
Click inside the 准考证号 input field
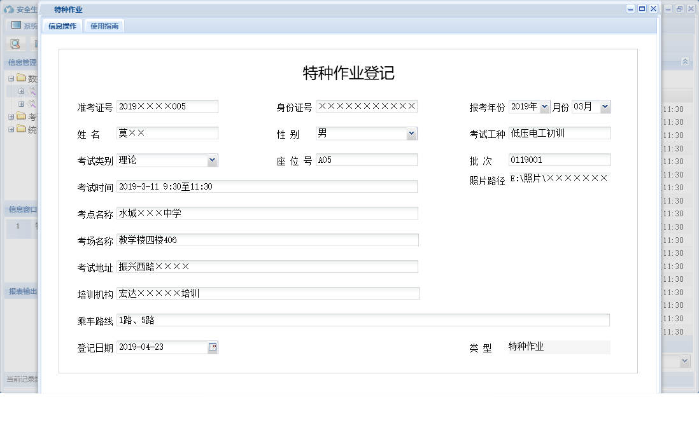tap(167, 106)
